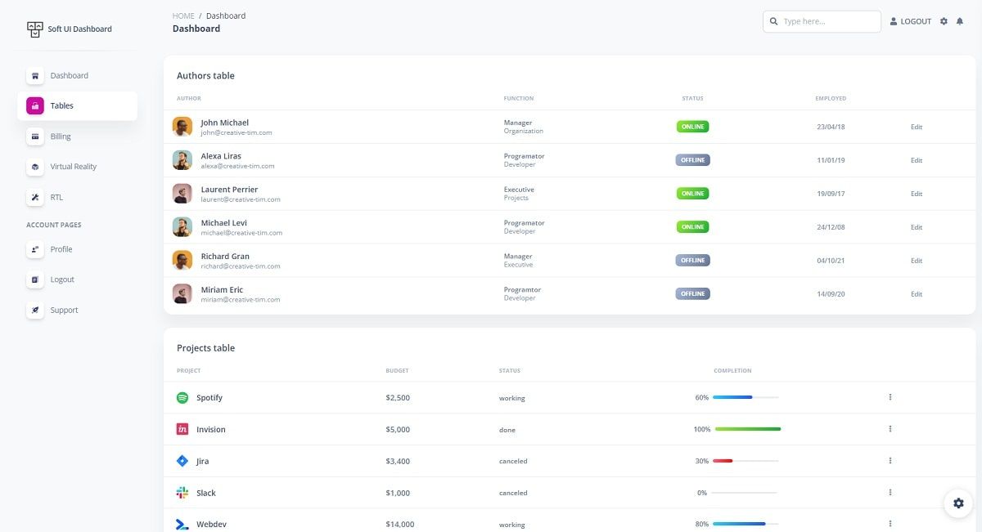Viewport: 982px width, 532px height.
Task: Edit Miriam Eric's row
Action: click(x=917, y=294)
